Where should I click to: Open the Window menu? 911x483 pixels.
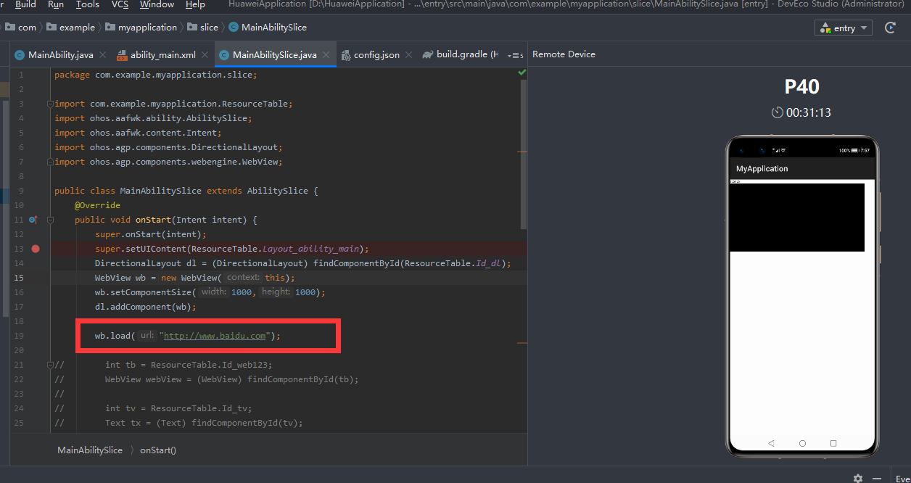(x=157, y=4)
